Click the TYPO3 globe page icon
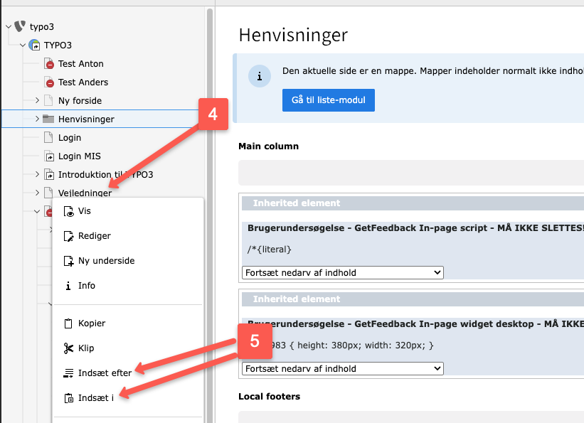Viewport: 584px width, 423px height. click(34, 45)
